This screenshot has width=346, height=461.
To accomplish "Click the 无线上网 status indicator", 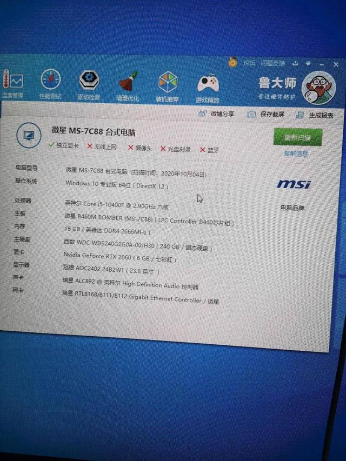I will click(102, 146).
